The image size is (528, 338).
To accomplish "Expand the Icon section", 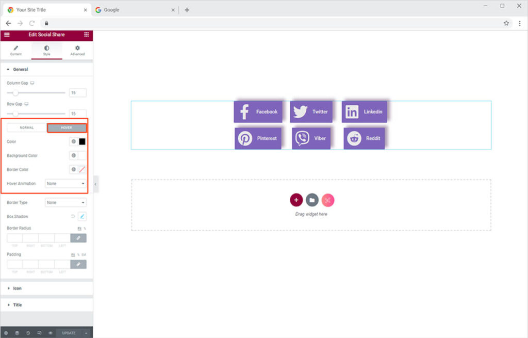I will [17, 288].
